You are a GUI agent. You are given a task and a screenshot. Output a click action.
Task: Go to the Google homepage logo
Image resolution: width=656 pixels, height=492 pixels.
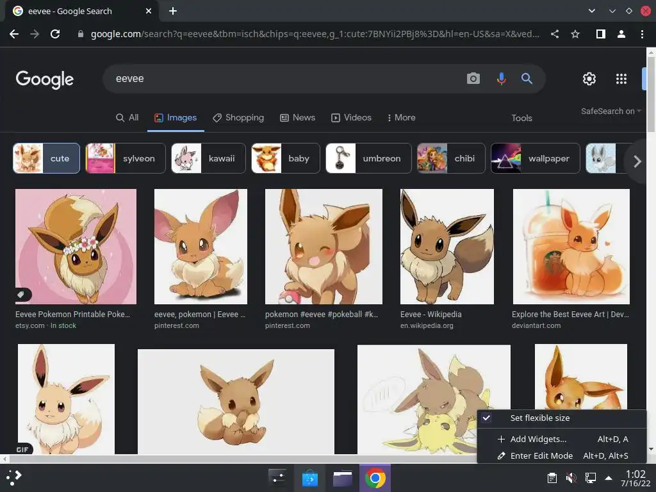pos(44,79)
